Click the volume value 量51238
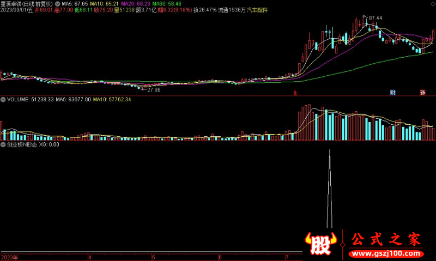 click(x=124, y=10)
